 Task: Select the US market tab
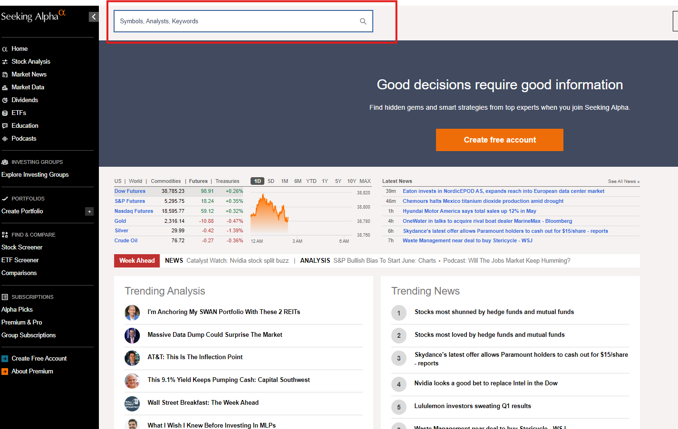click(x=118, y=181)
